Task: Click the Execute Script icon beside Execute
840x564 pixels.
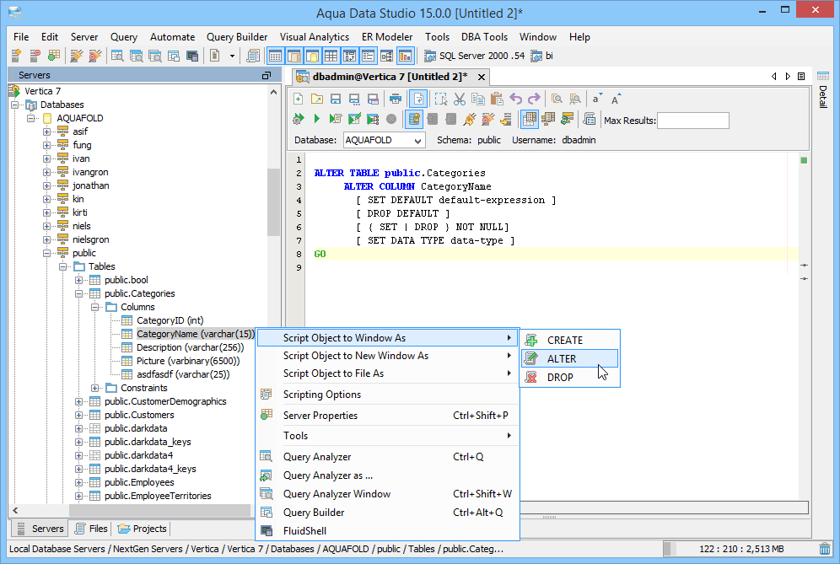Action: [x=336, y=119]
